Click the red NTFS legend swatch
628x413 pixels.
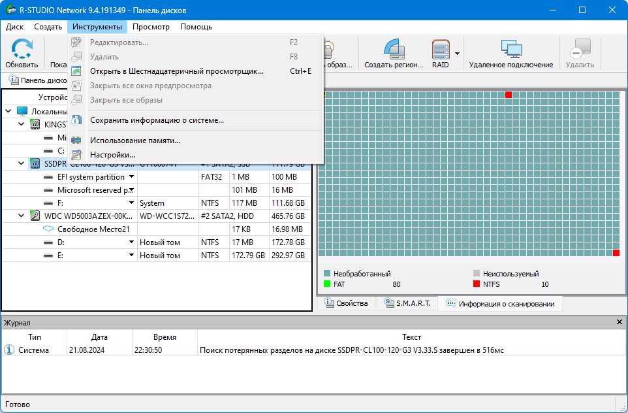point(476,284)
